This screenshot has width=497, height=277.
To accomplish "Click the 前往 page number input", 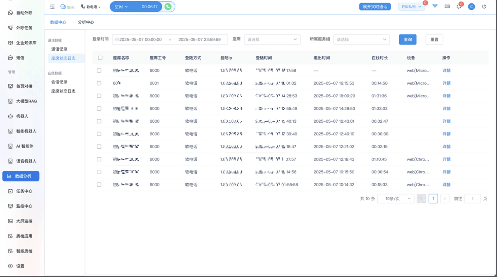I will (x=473, y=199).
